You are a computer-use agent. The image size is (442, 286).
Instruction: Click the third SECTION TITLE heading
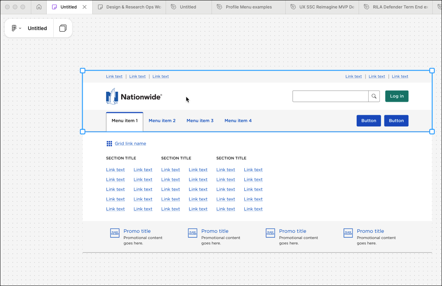(x=231, y=158)
